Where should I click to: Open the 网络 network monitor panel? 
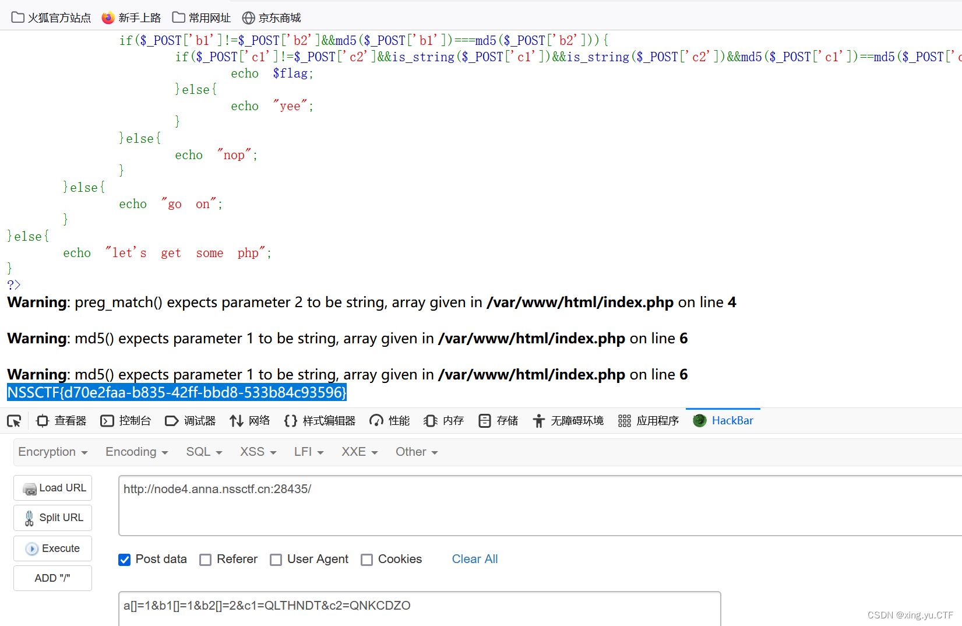click(250, 420)
